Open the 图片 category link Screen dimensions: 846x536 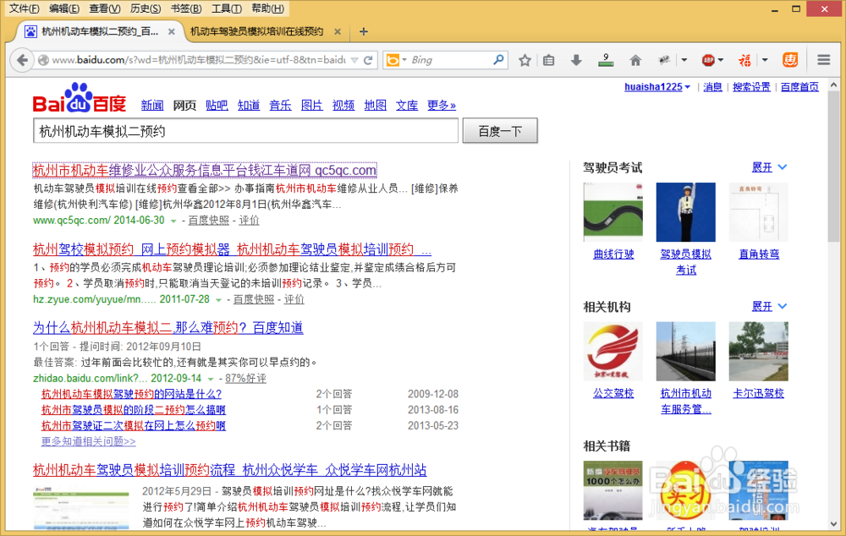(x=312, y=105)
